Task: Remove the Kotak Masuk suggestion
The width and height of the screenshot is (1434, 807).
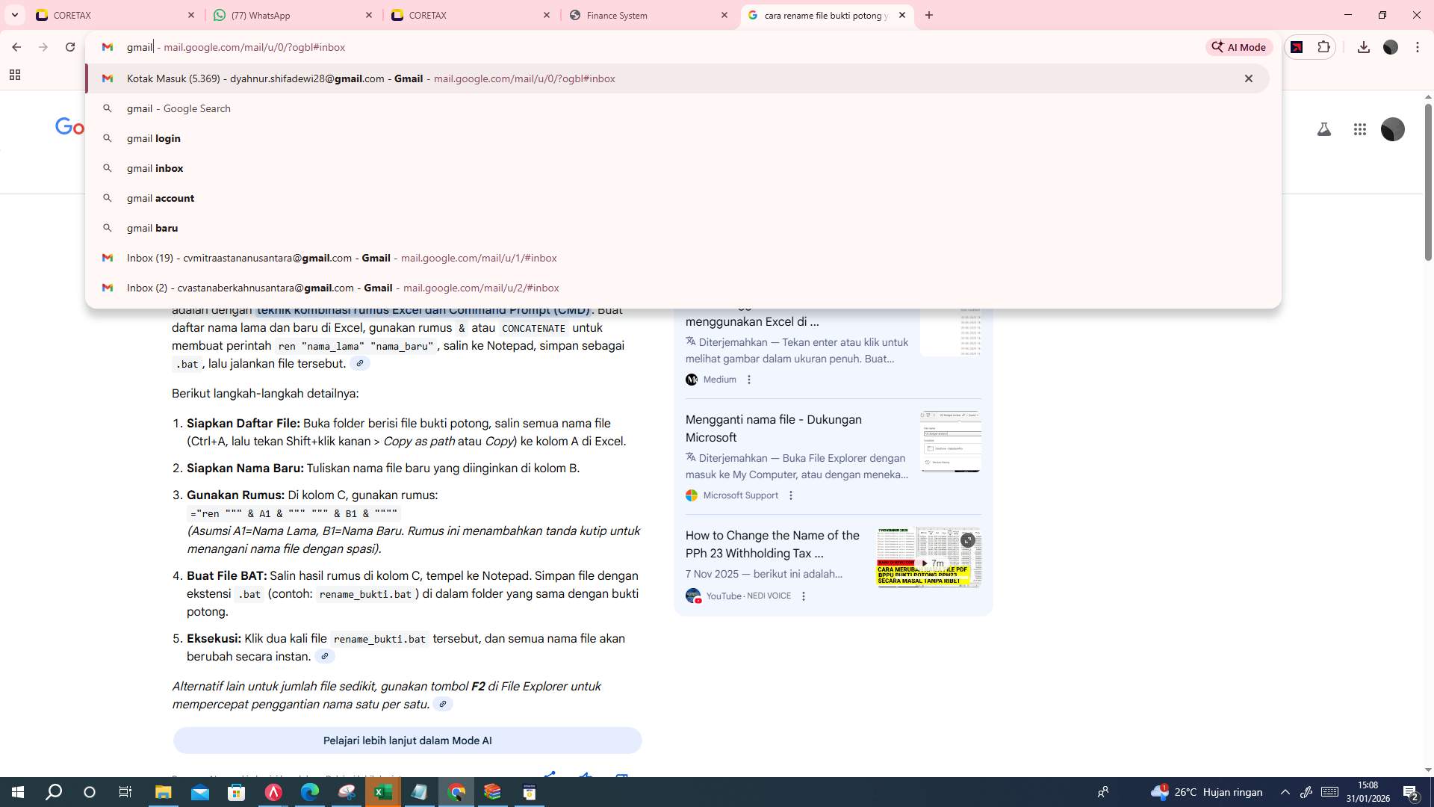Action: [1250, 78]
